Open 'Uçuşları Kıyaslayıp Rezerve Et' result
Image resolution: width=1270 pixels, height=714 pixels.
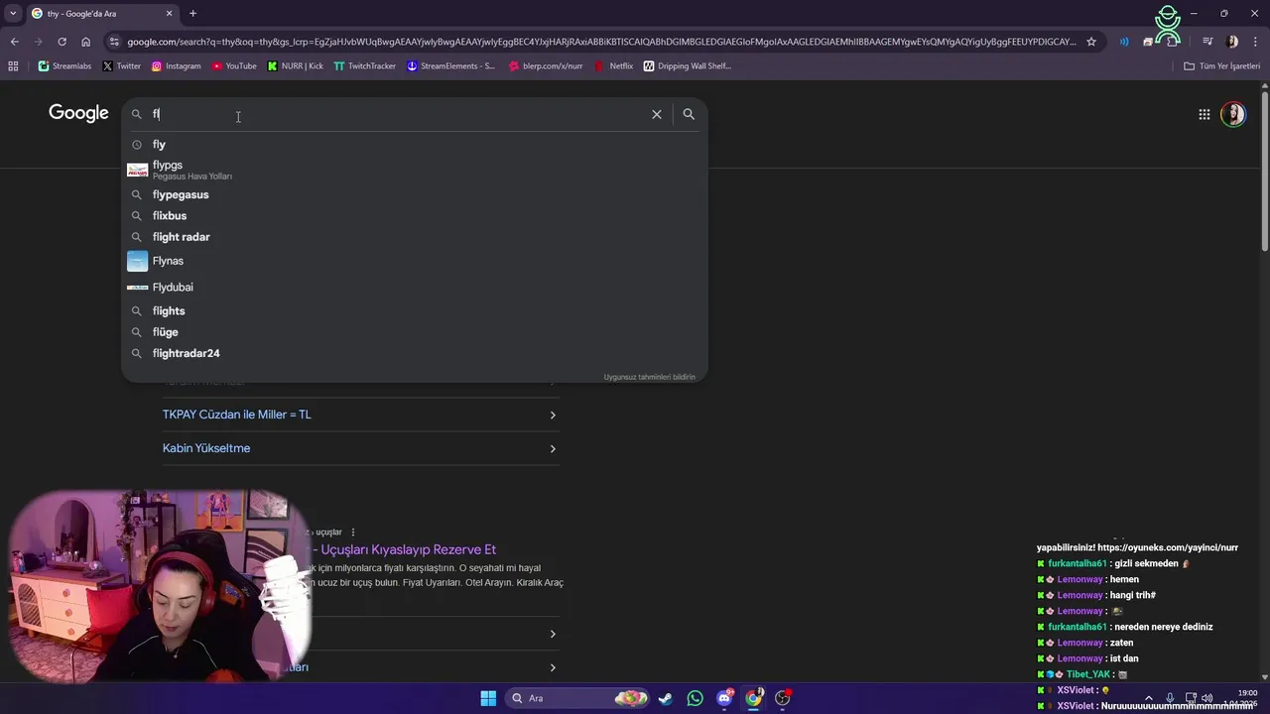408,549
